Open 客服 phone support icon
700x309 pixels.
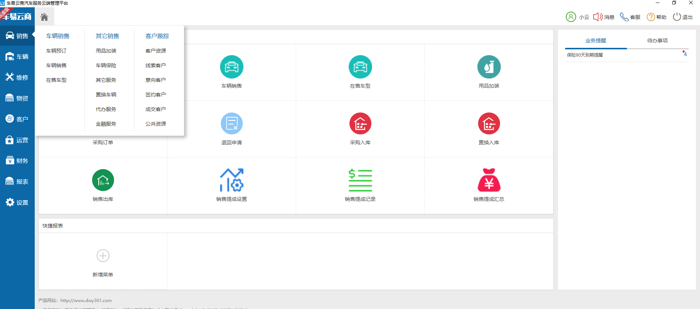624,17
